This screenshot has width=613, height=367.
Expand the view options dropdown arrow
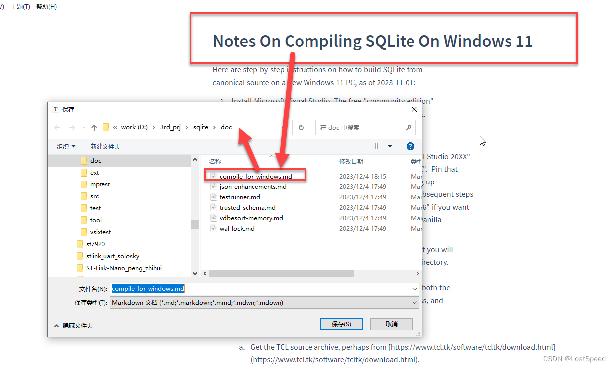point(390,146)
